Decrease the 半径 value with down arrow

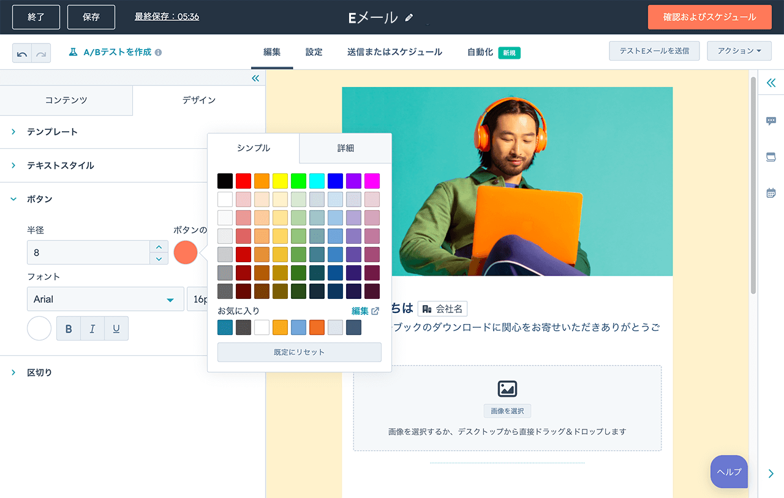[x=159, y=258]
